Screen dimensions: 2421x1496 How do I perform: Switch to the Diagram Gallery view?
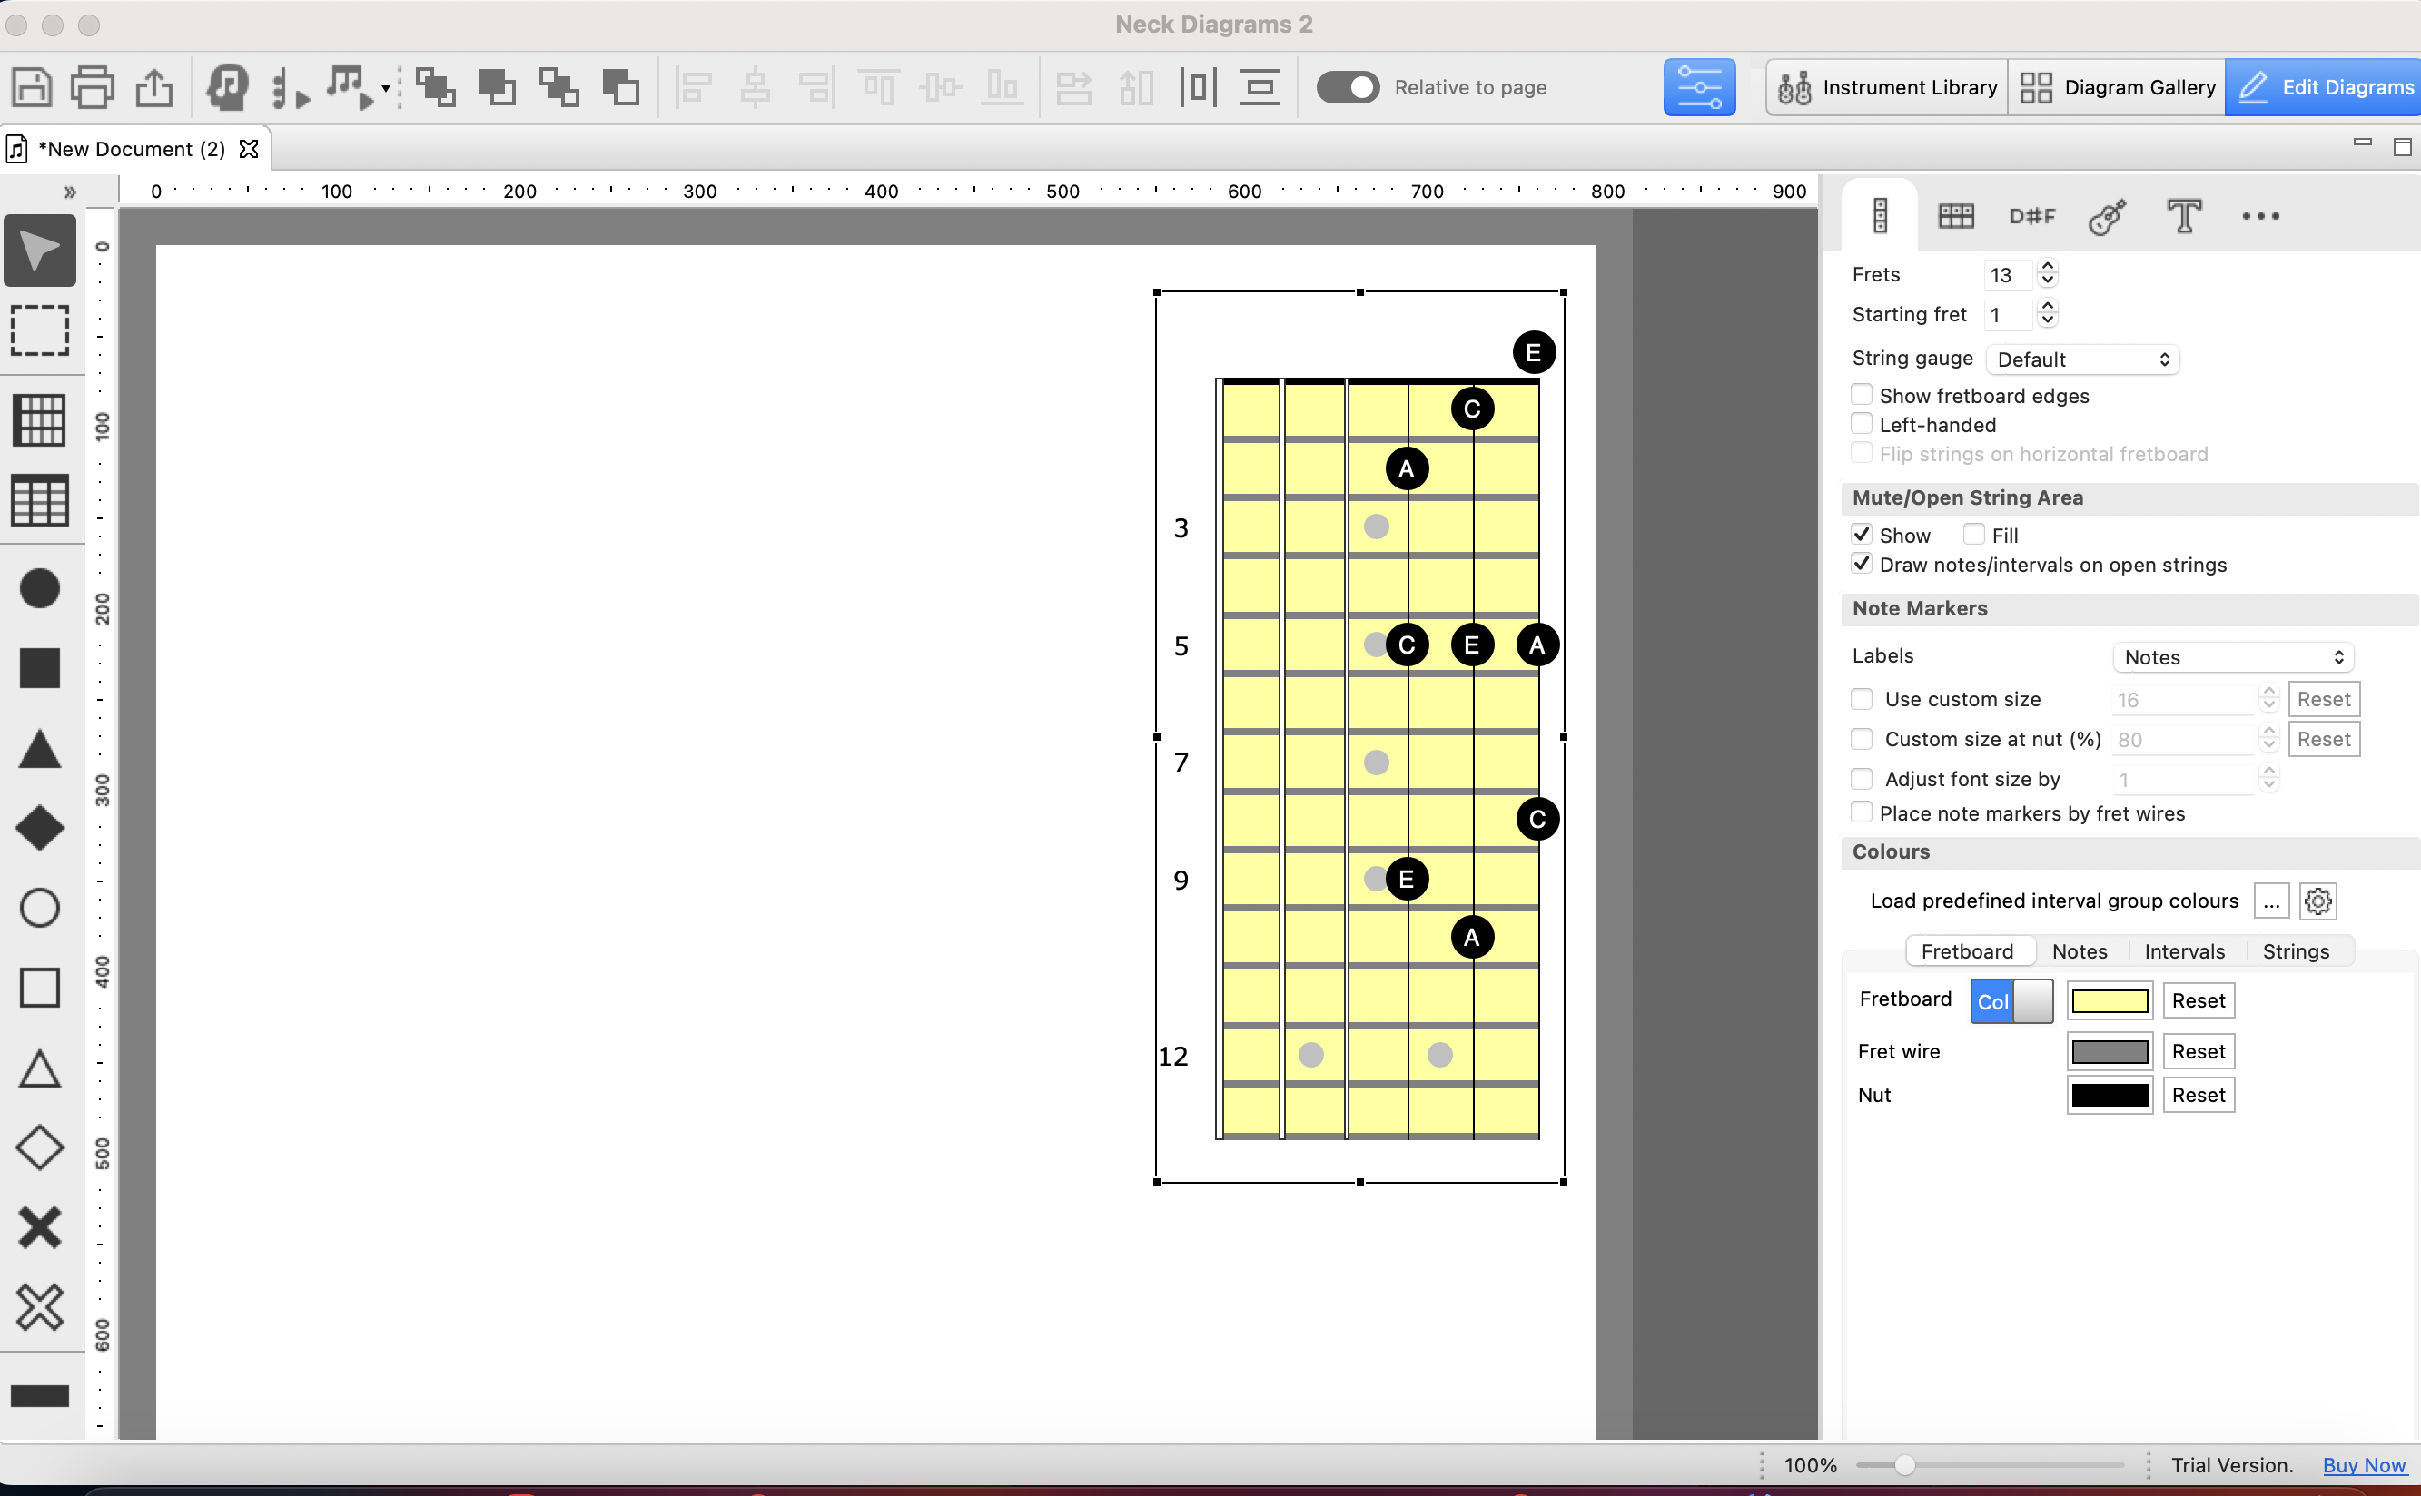(x=2117, y=87)
